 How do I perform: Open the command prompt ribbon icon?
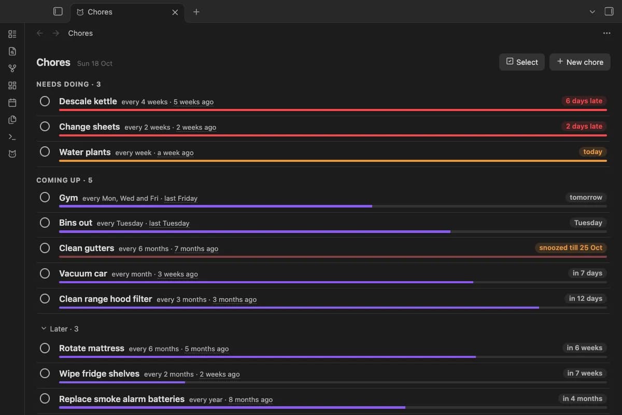[12, 137]
